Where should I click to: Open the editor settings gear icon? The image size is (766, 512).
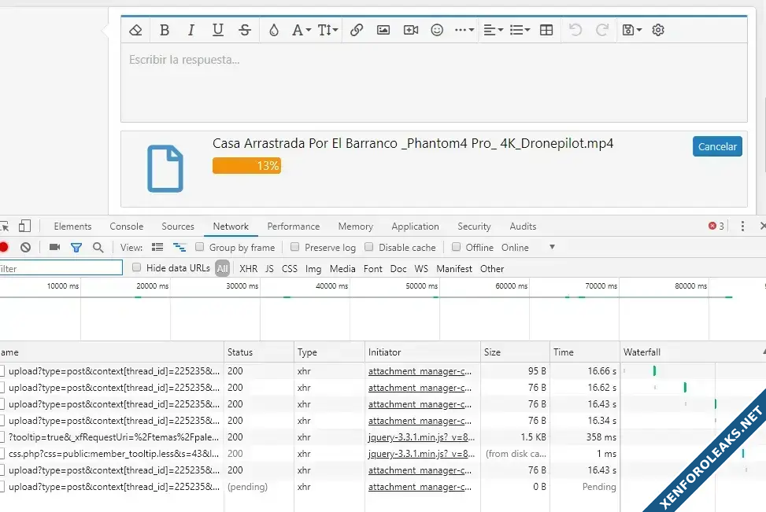coord(658,30)
